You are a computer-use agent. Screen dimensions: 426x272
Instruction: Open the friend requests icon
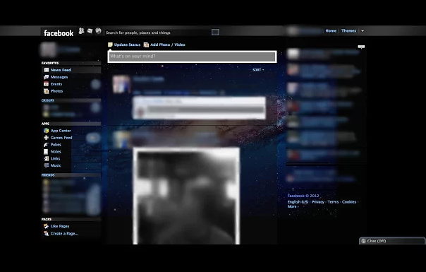pos(81,31)
